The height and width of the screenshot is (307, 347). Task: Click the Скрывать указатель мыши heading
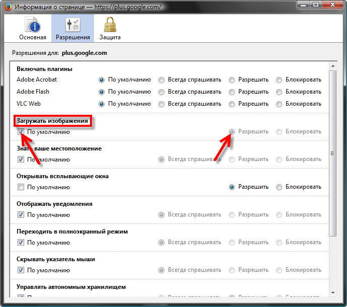point(56,259)
